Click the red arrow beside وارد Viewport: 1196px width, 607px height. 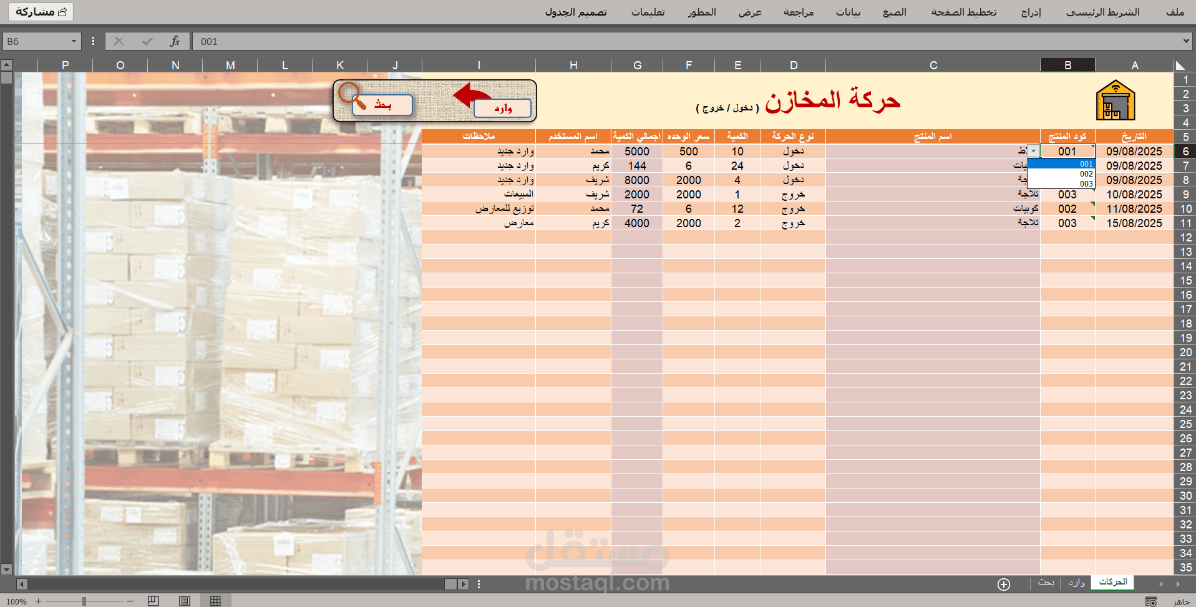pyautogui.click(x=472, y=95)
